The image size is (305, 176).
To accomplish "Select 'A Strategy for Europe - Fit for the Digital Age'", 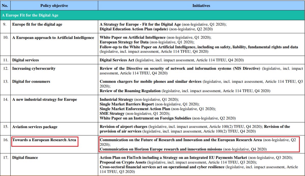I will (x=140, y=25).
